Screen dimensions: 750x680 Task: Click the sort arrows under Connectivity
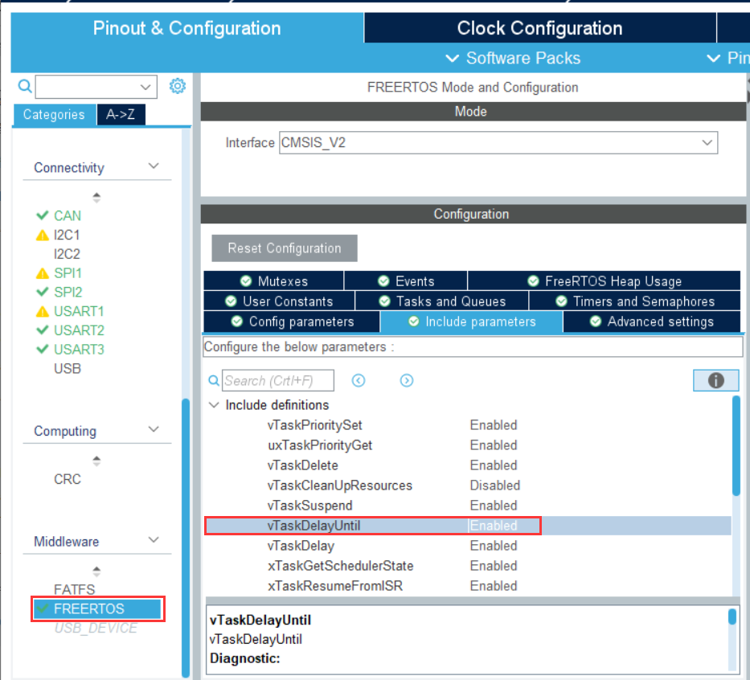pos(96,198)
